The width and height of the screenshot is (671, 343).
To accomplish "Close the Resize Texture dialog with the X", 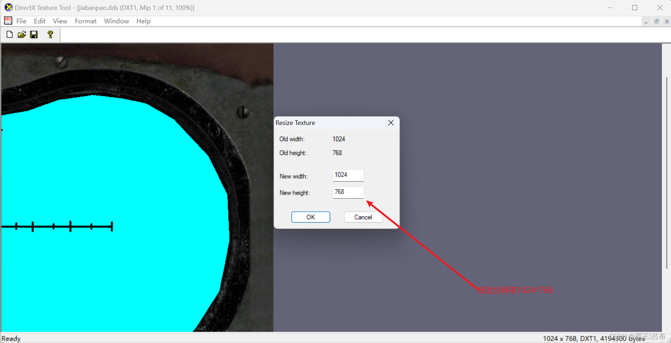I will (x=391, y=122).
